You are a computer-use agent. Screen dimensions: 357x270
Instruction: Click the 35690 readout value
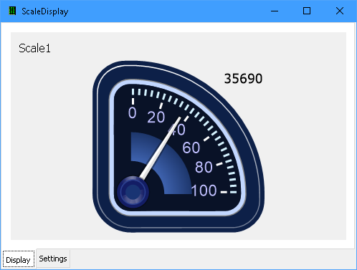pos(243,79)
